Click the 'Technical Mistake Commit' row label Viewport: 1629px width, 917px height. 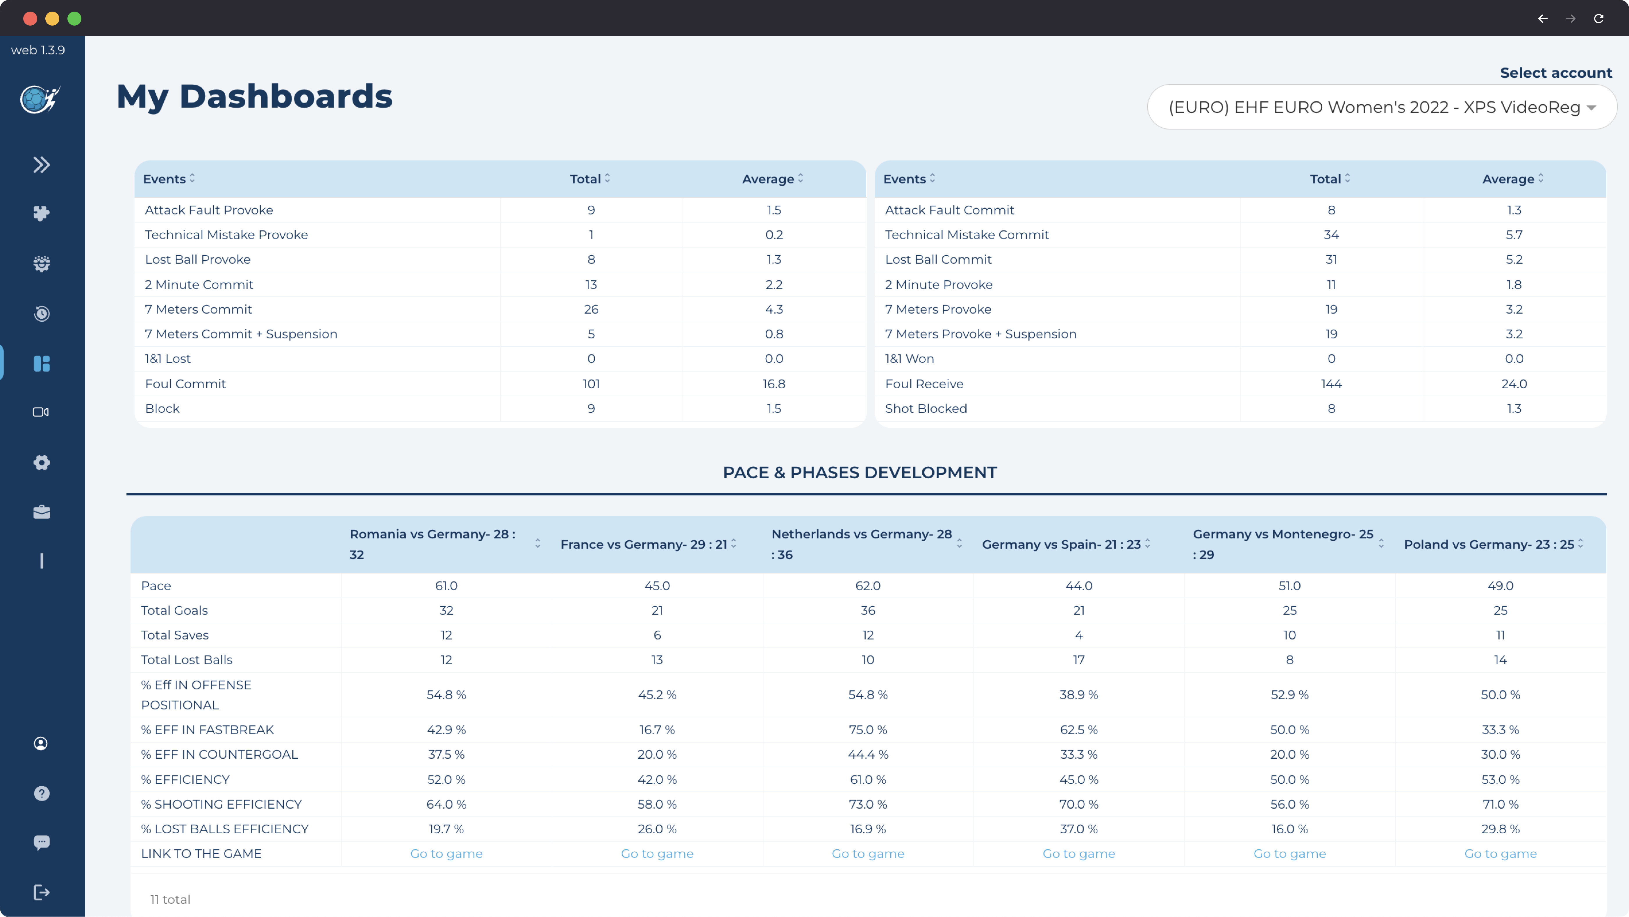point(966,234)
